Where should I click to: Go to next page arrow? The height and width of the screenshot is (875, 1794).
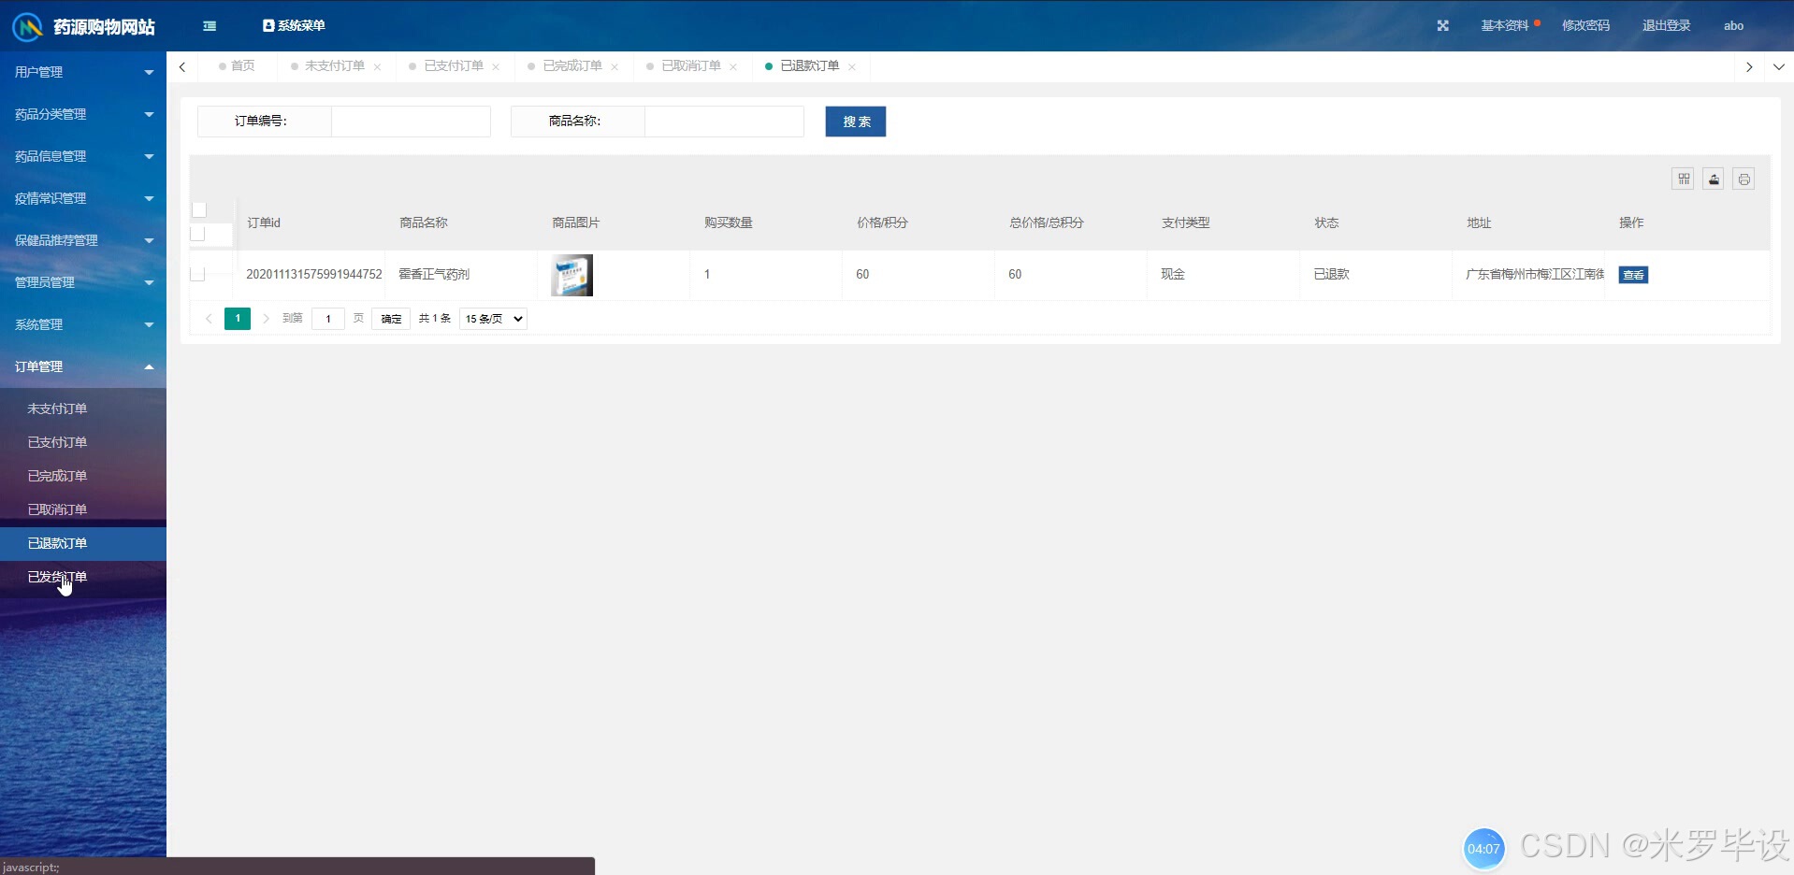266,319
